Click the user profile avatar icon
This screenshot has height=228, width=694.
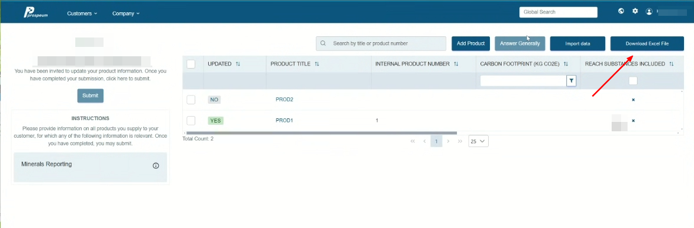point(649,12)
